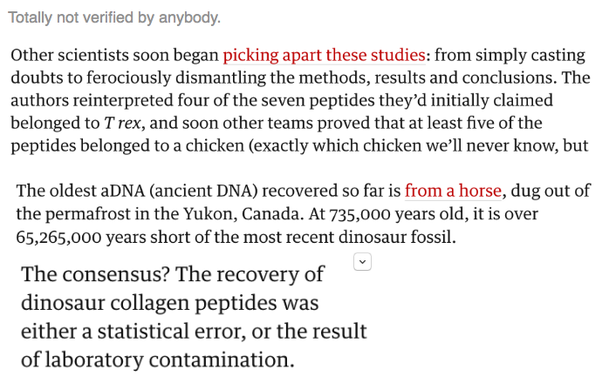Follow the 'from a horse' hyperlink

pos(453,191)
